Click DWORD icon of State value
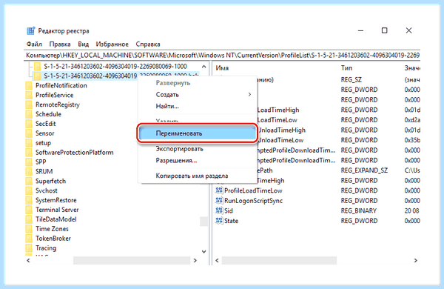444x289 pixels. pos(219,221)
